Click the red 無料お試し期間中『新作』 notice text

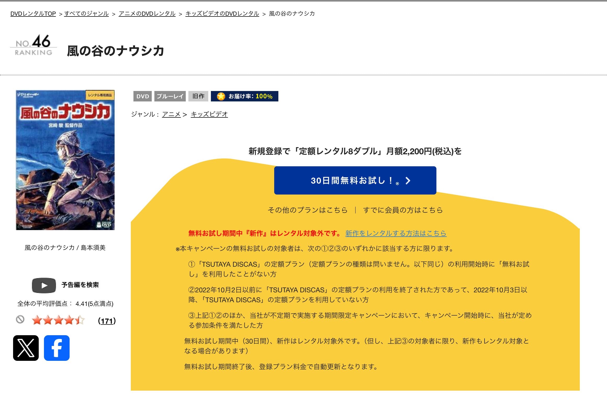pyautogui.click(x=264, y=233)
